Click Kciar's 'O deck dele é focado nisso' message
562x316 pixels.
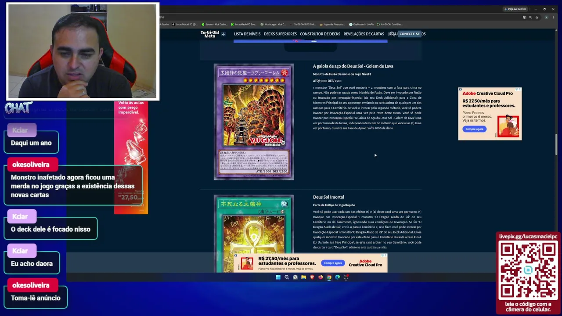click(x=50, y=229)
